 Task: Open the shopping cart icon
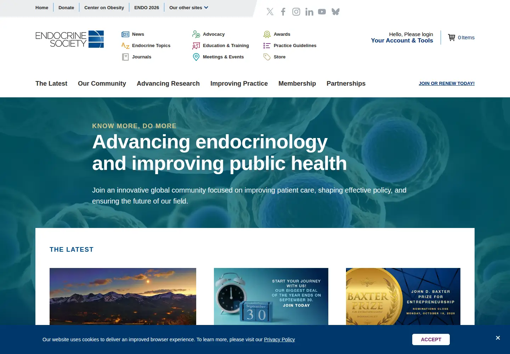click(x=452, y=38)
